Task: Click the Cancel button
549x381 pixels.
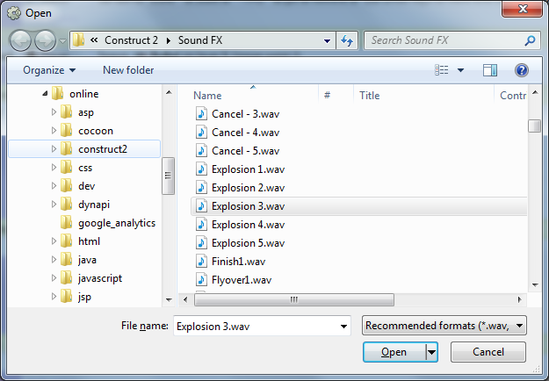Action: coord(488,352)
